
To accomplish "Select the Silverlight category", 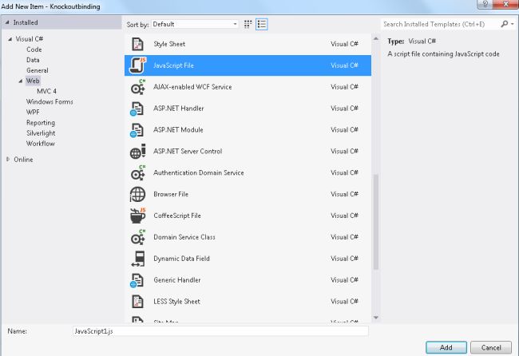I will [41, 133].
